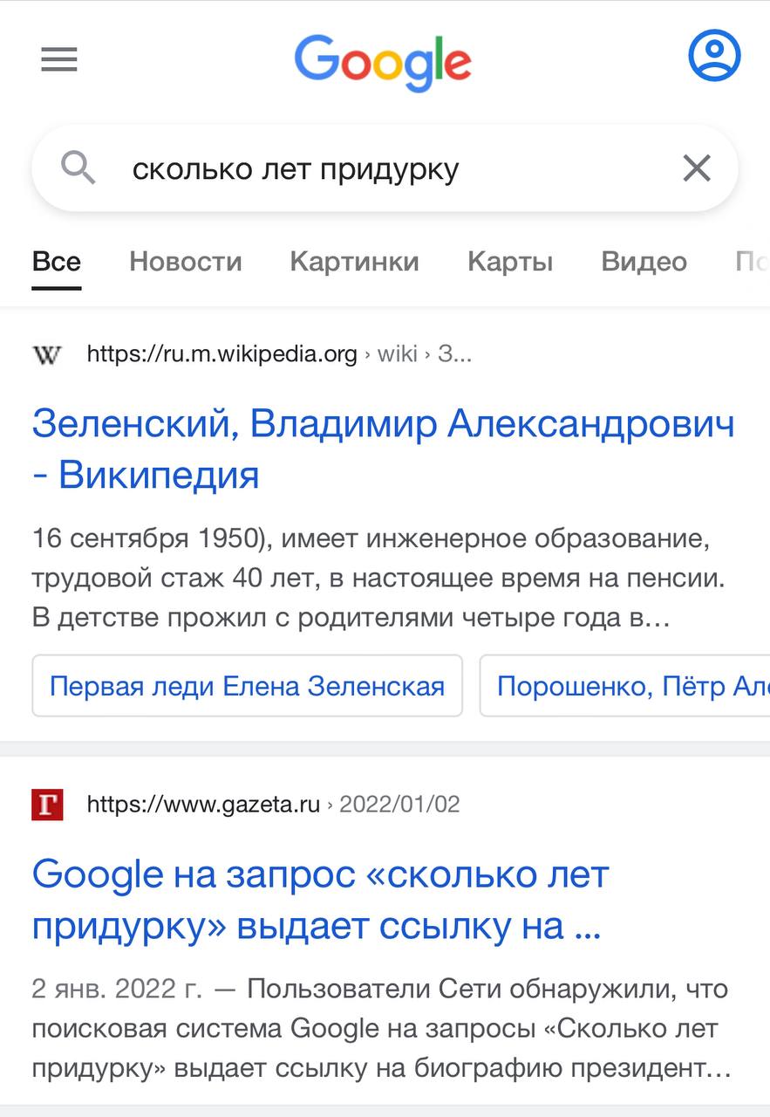Tap the partially visible tab after Видео

(750, 262)
